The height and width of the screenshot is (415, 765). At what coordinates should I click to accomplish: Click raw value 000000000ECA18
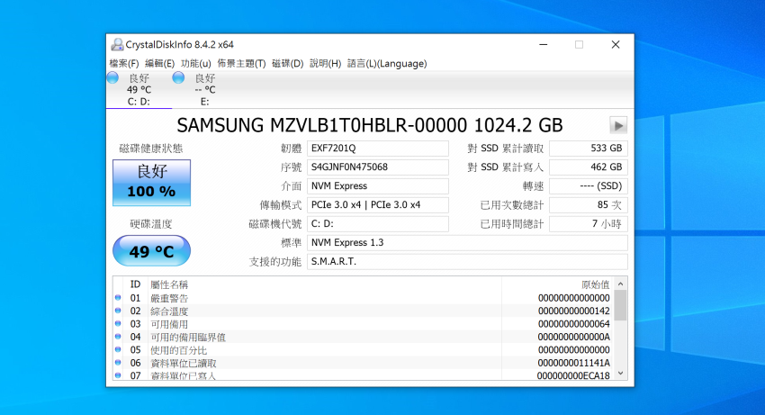pyautogui.click(x=574, y=375)
